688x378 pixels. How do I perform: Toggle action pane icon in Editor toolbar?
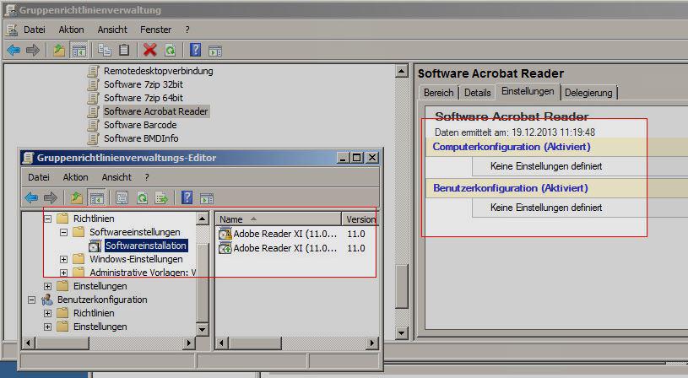(207, 198)
